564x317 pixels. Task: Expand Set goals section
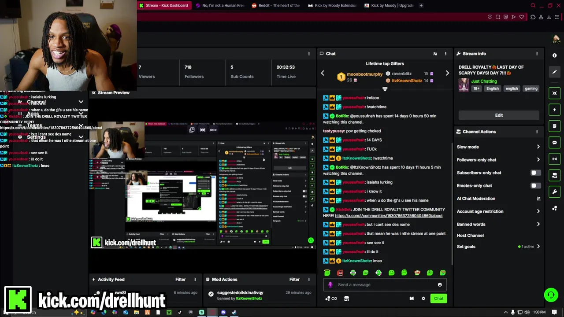click(x=538, y=247)
